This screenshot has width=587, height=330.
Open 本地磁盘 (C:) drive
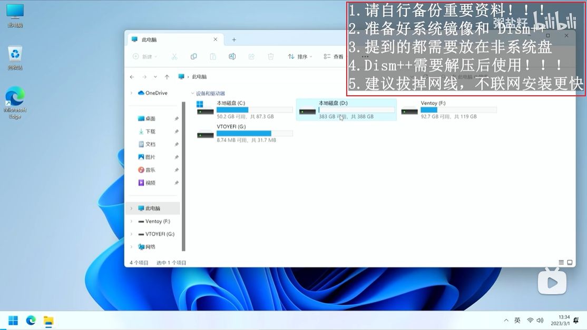click(244, 109)
